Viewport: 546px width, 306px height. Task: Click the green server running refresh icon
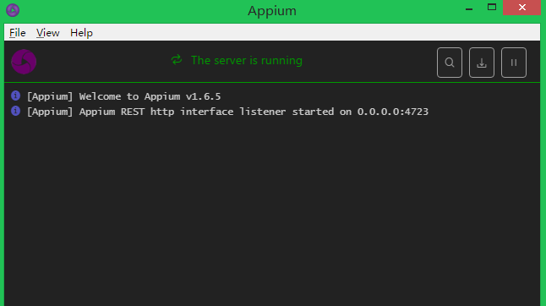click(177, 60)
